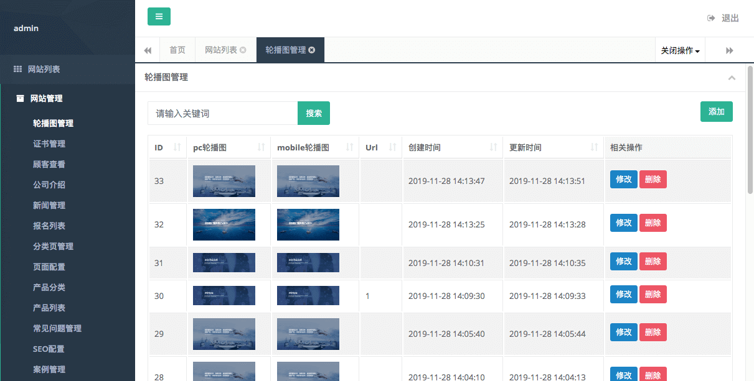Focus the 请输入关键词 search field

click(222, 113)
